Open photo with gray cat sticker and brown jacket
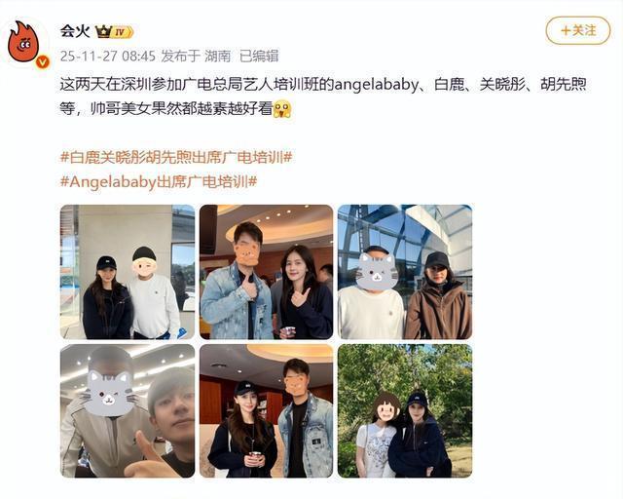Viewport: 623px width, 499px height. tap(405, 272)
